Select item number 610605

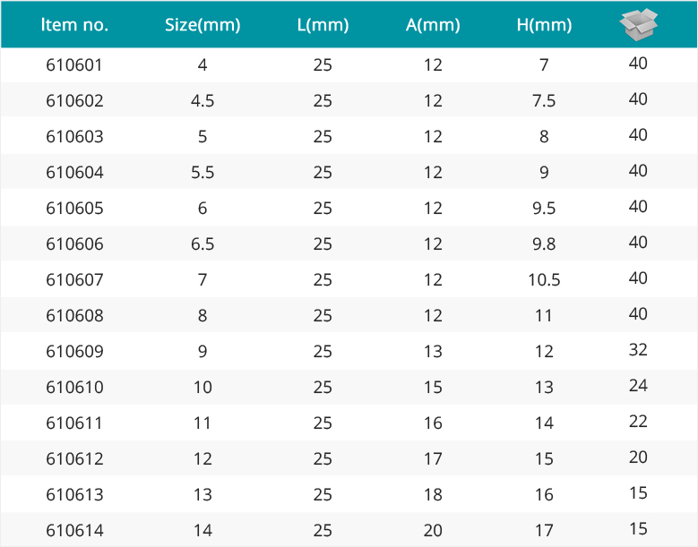click(74, 209)
